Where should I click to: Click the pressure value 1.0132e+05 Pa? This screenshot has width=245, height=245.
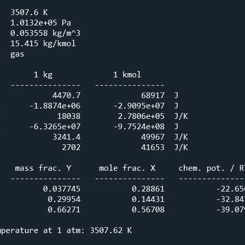click(40, 23)
